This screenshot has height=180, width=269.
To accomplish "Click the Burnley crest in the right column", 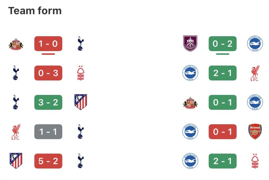I will pyautogui.click(x=190, y=44).
